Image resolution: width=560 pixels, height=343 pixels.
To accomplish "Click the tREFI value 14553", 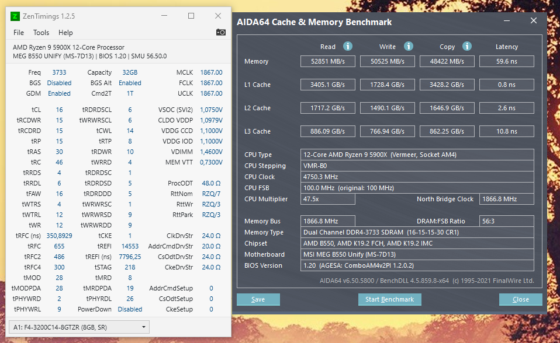I will 130,246.
